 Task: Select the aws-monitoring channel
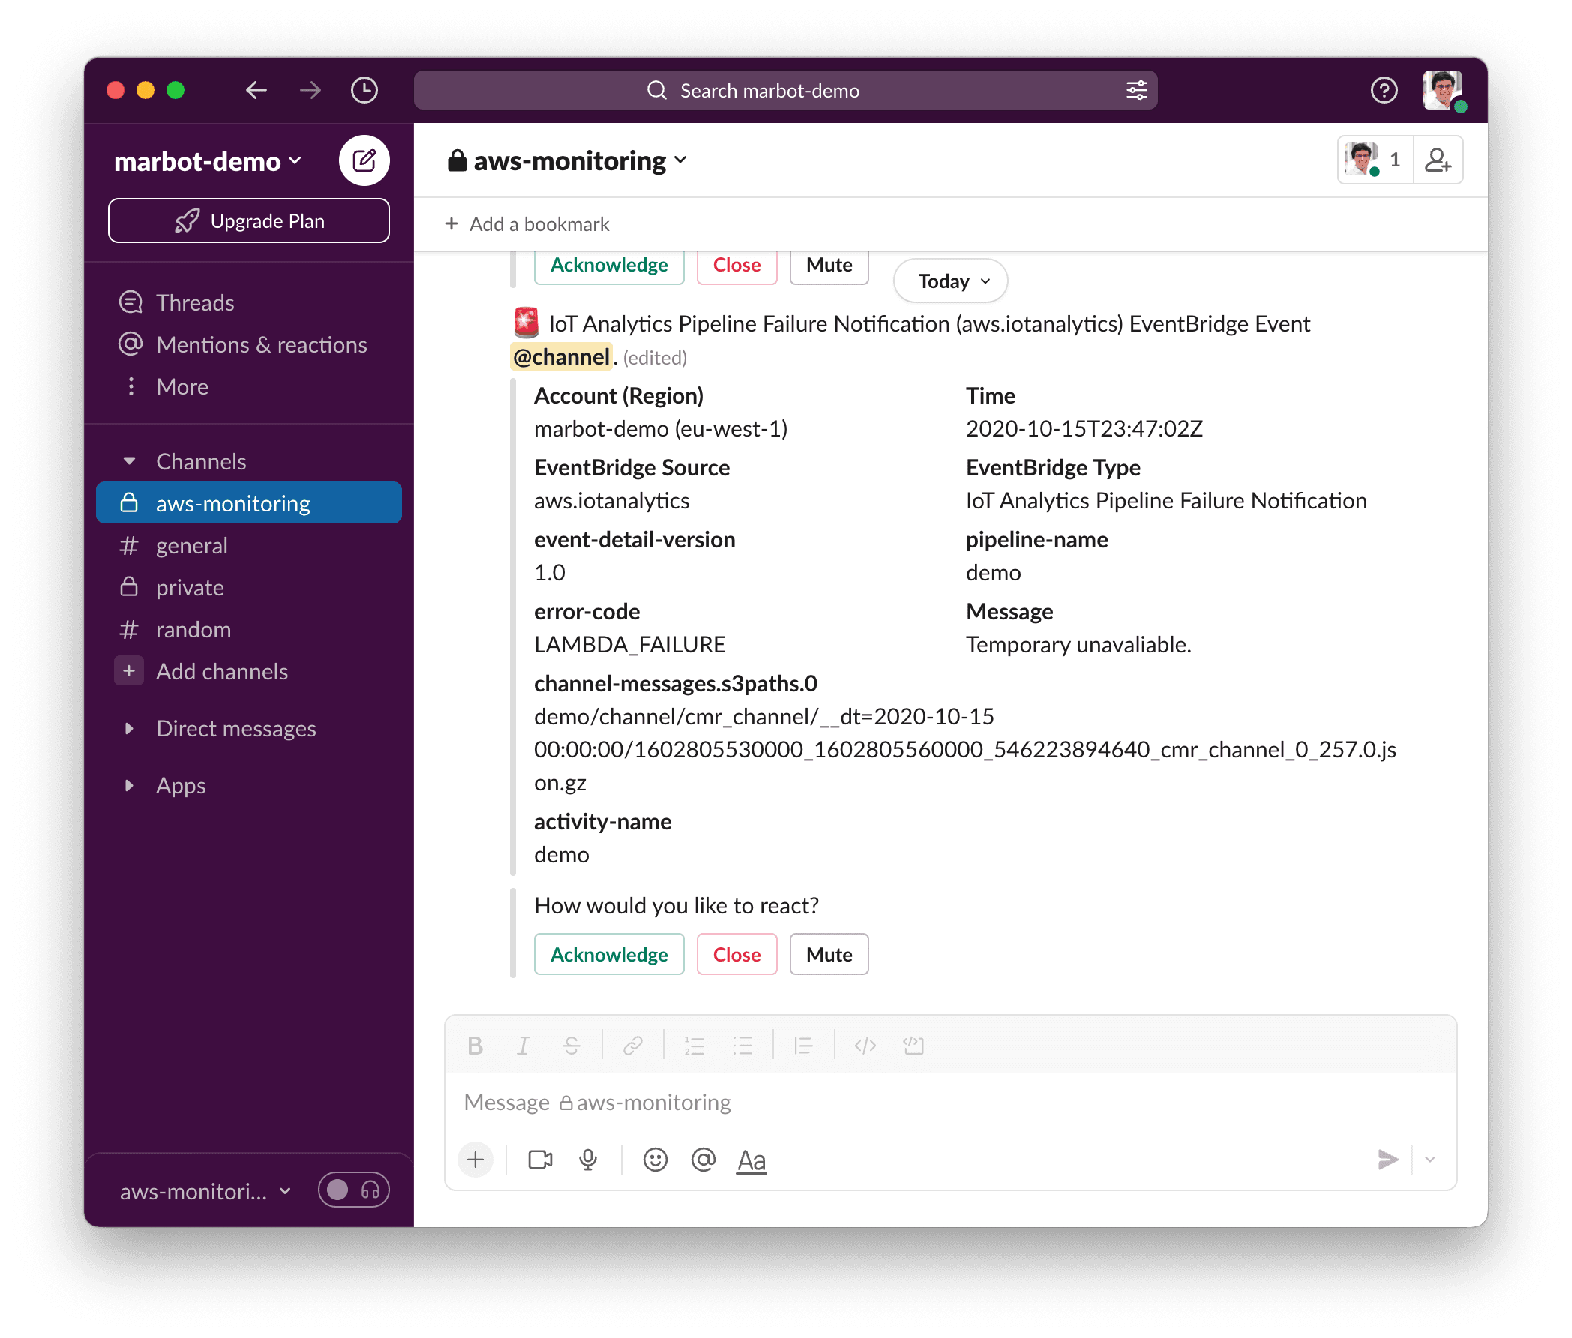tap(249, 503)
